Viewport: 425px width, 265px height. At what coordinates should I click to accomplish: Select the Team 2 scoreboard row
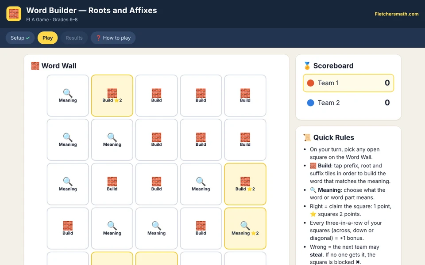coord(348,103)
